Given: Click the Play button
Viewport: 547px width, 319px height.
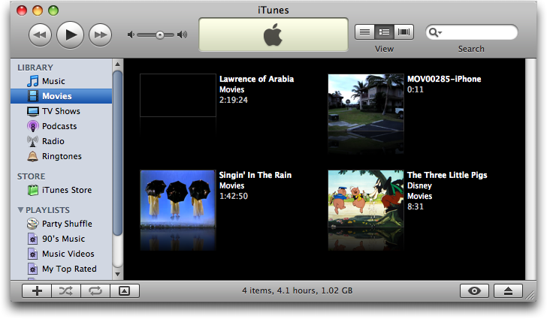Looking at the screenshot, I should pos(70,35).
